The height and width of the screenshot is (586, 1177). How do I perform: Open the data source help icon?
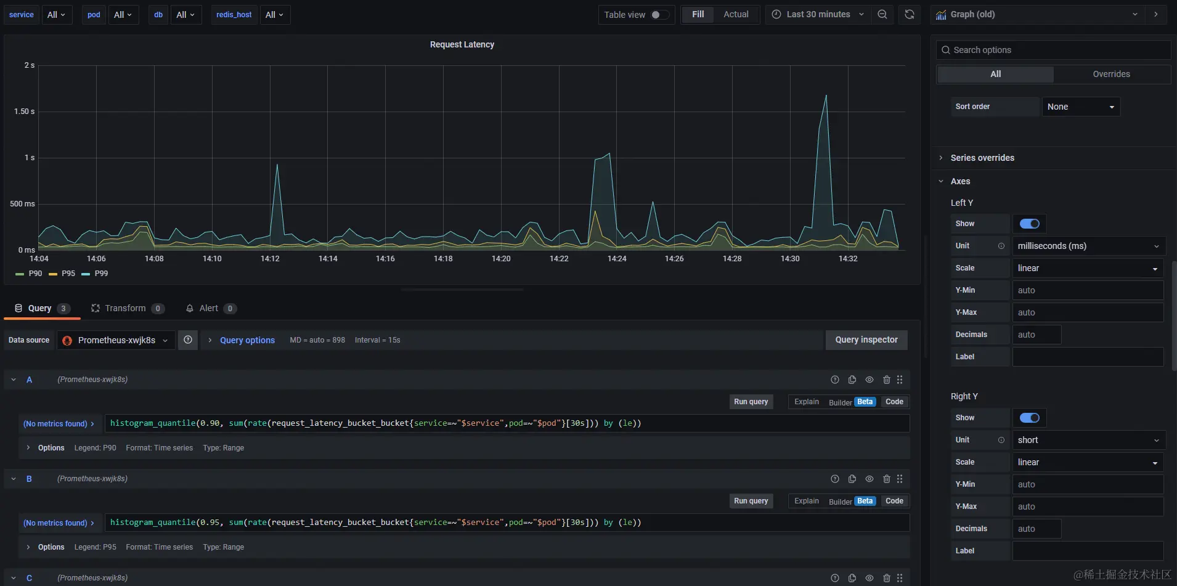pos(188,340)
